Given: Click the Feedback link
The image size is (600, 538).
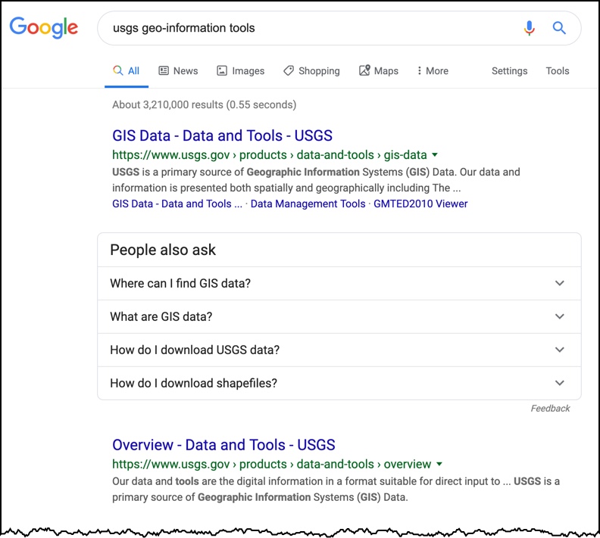Looking at the screenshot, I should click(x=550, y=409).
